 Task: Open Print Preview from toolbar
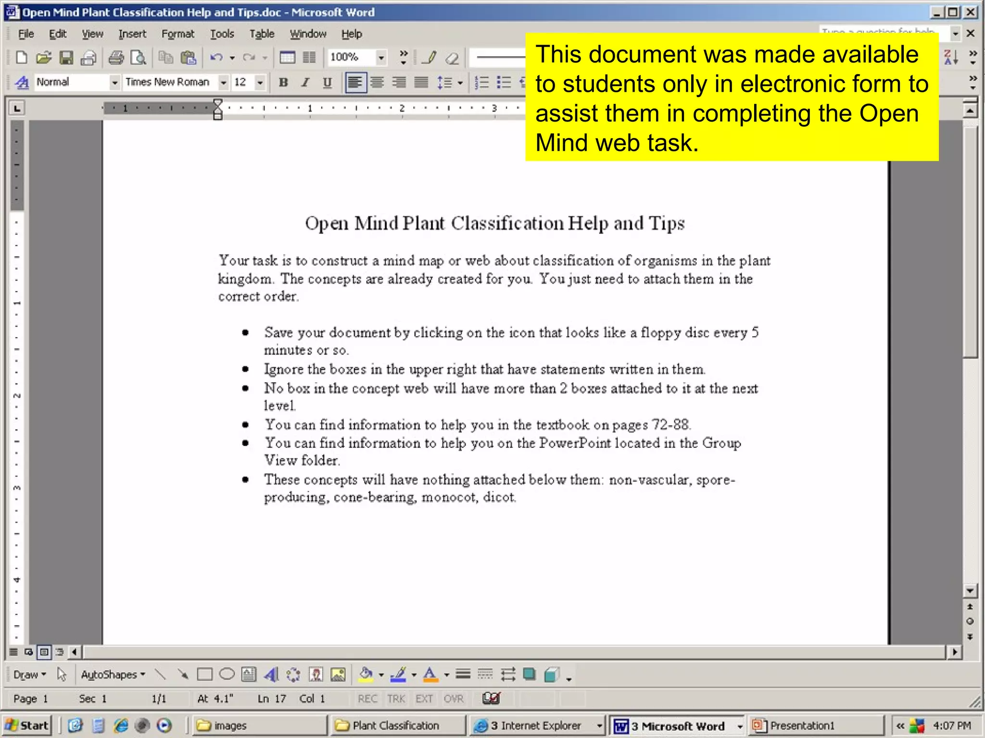pos(139,58)
